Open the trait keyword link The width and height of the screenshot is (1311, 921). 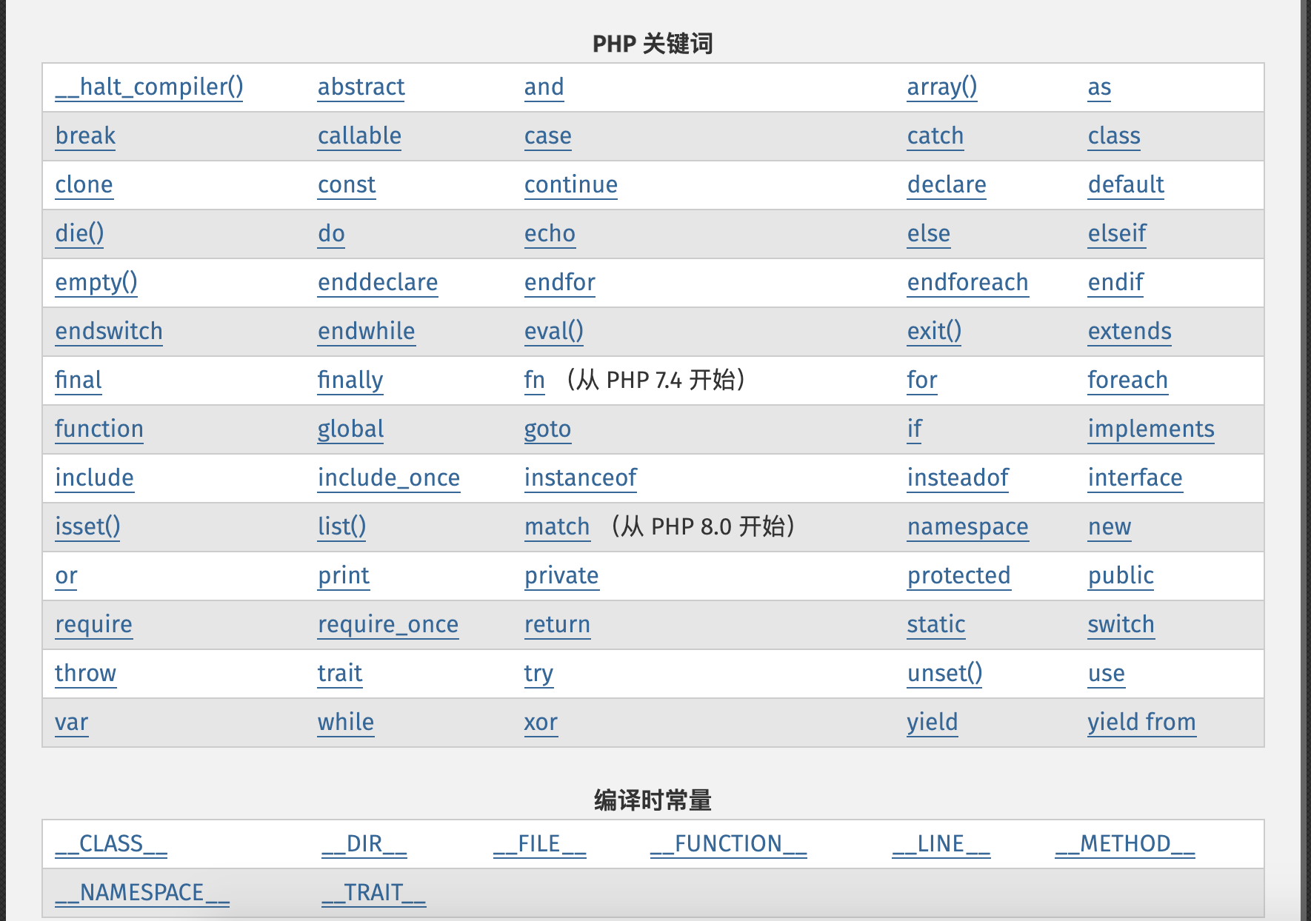coord(340,674)
